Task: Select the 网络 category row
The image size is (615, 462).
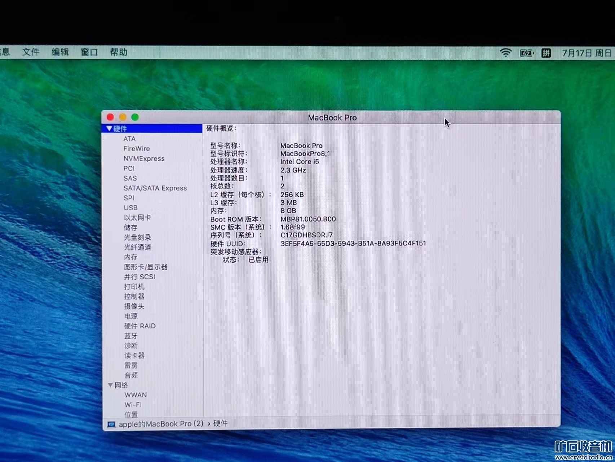Action: click(153, 385)
